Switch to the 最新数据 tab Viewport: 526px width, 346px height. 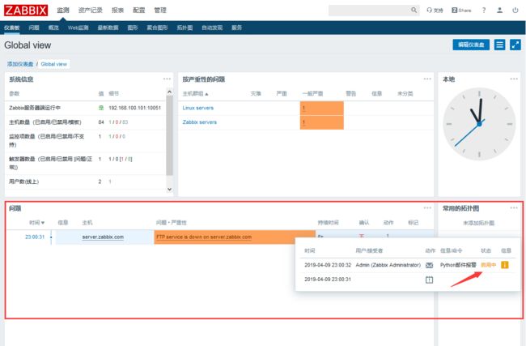[108, 28]
